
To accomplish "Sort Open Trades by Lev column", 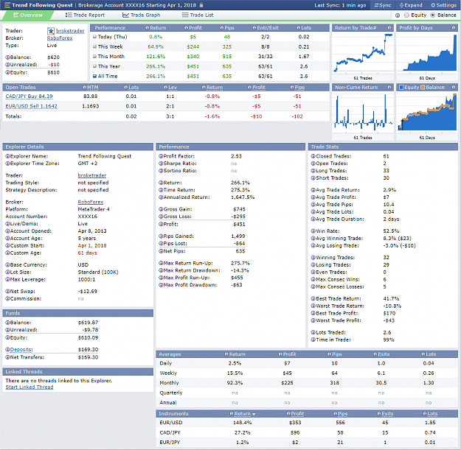I will pos(173,88).
